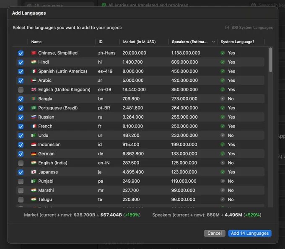Sort by the Name column header
The image size is (285, 249).
36,42
